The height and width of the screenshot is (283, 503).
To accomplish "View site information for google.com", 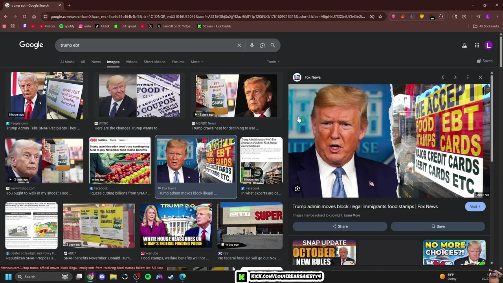I will click(x=45, y=17).
